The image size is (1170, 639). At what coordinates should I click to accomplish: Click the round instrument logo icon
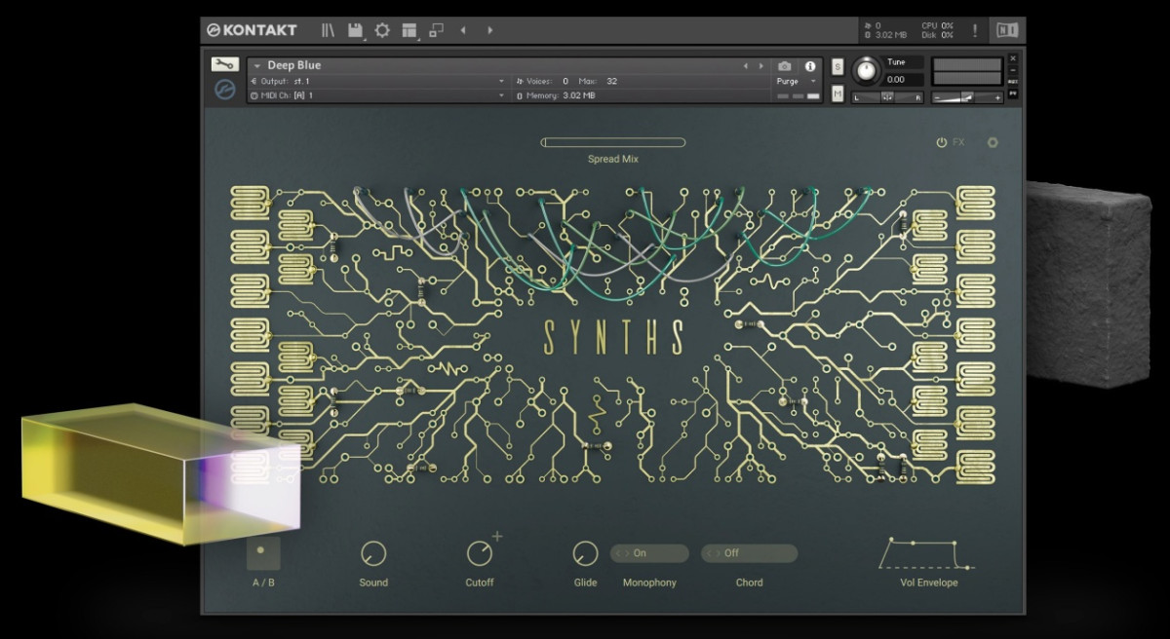(x=224, y=90)
